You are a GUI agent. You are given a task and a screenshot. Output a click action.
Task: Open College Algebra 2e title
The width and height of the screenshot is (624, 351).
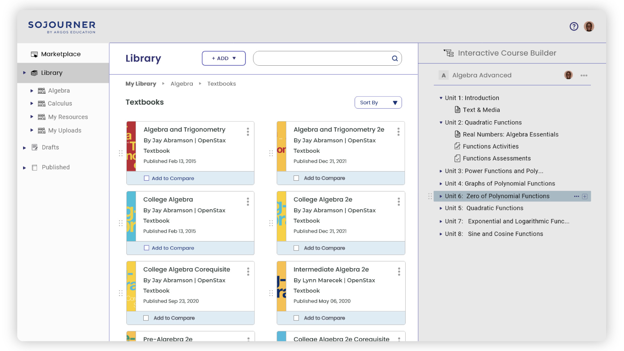tap(323, 199)
